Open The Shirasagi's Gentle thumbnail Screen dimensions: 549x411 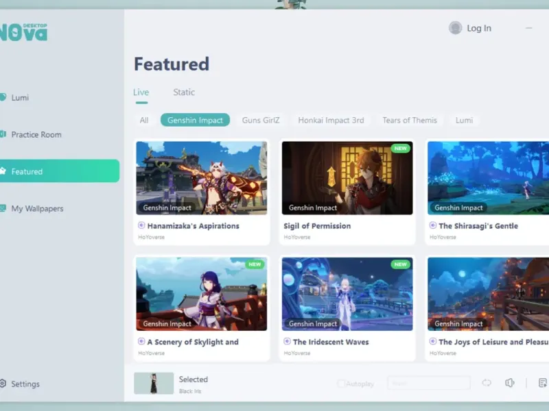pyautogui.click(x=488, y=178)
